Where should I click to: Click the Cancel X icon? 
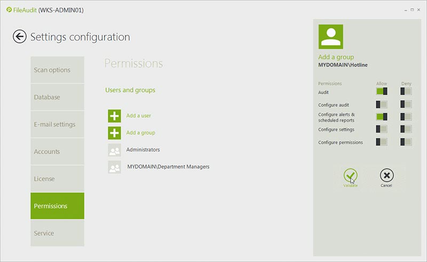pos(386,175)
